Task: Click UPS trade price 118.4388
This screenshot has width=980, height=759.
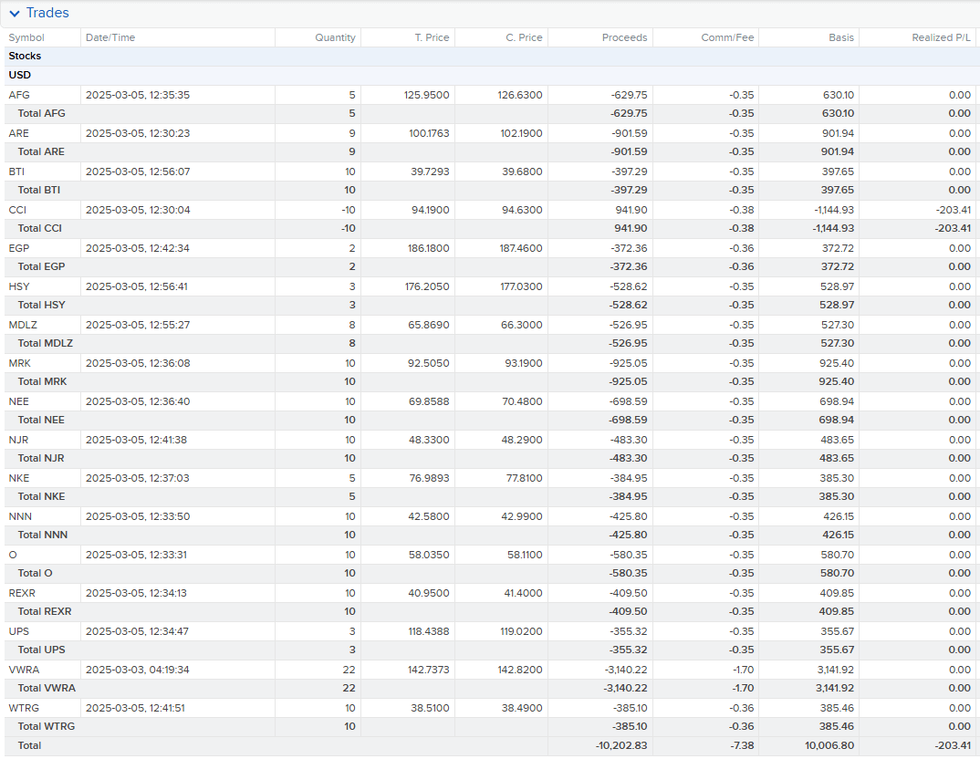Action: click(x=429, y=631)
